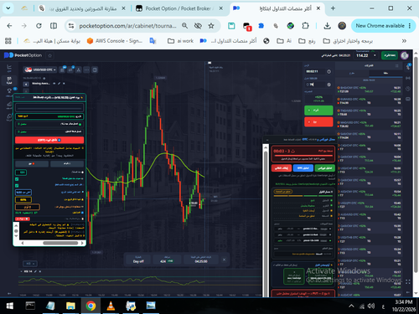The image size is (419, 314).
Task: Switch to Pocket Option / Pocket Broker tab
Action: coord(178,8)
